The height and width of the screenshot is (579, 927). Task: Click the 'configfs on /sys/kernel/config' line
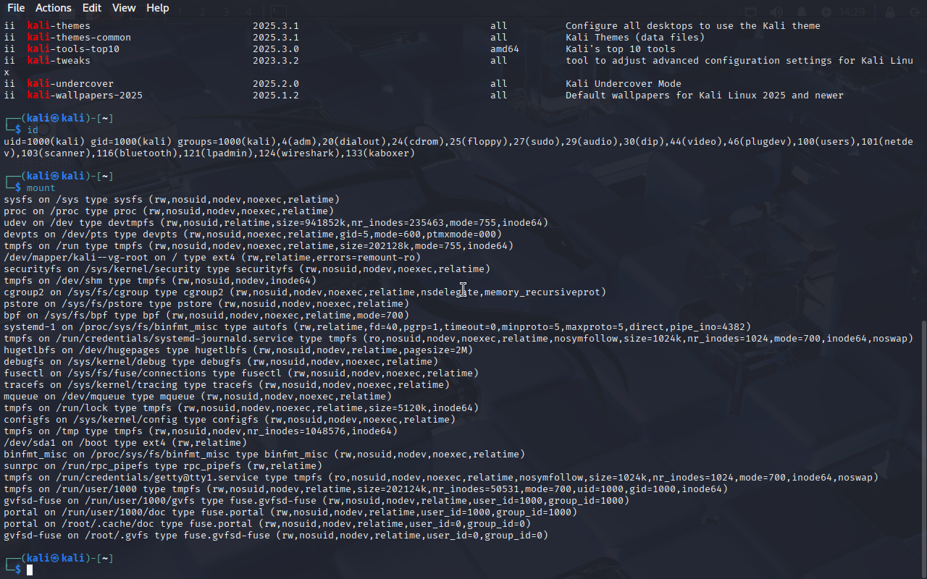point(230,420)
